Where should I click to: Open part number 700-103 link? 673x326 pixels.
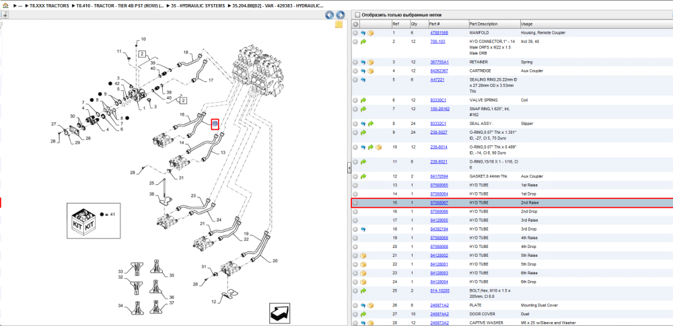437,42
